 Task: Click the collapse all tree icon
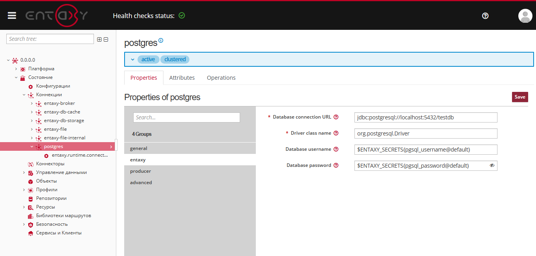(x=106, y=39)
